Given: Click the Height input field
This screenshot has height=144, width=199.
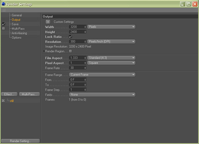Looking at the screenshot, I should click(77, 32).
